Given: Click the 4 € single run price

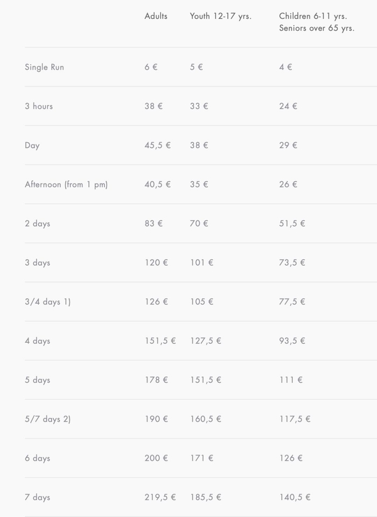Looking at the screenshot, I should tap(285, 67).
